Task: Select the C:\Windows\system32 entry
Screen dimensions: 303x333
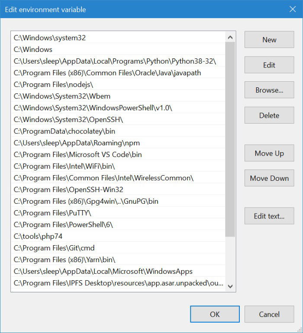Action: coord(118,38)
